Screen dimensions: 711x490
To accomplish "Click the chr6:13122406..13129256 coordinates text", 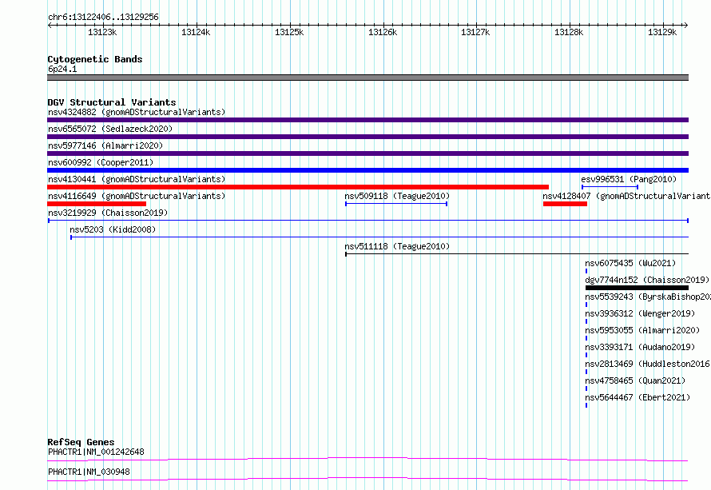I will point(103,17).
